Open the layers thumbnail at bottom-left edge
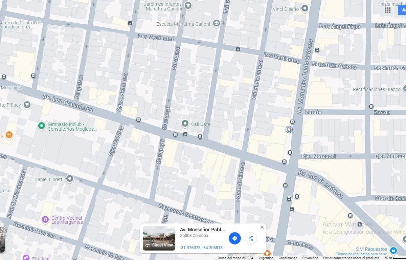Viewport: 406px width, 260px height. pos(2,240)
